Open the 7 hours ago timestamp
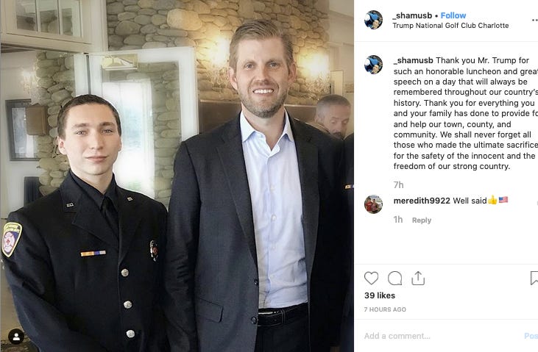Screen dimensions: 538x352 click(x=385, y=309)
